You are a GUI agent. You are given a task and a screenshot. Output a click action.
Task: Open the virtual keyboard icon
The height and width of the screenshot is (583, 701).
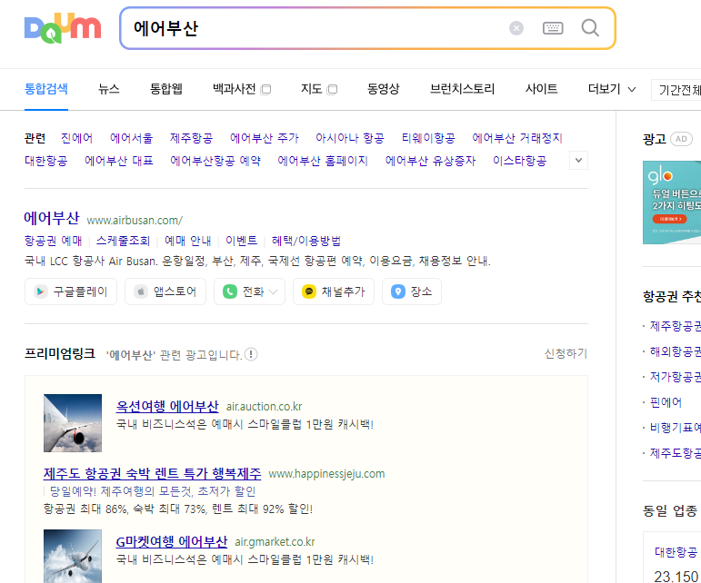point(553,28)
